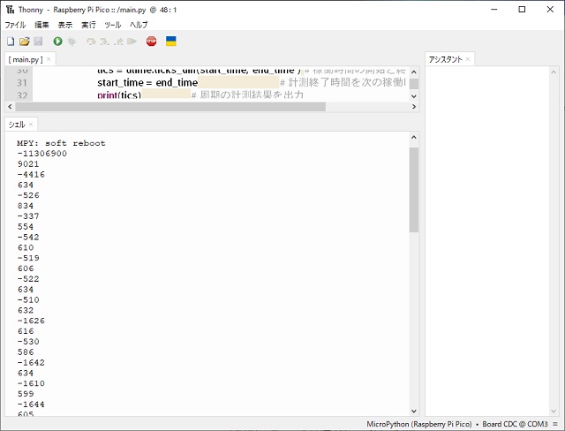Click the interpreter selector in status bar
565x431 pixels.
[419, 424]
